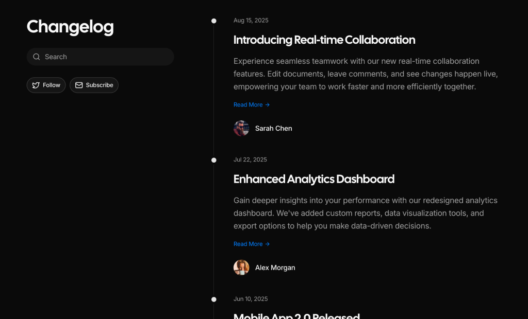Open the Mobile App 2.0 Released entry
The height and width of the screenshot is (319, 528).
(x=297, y=316)
